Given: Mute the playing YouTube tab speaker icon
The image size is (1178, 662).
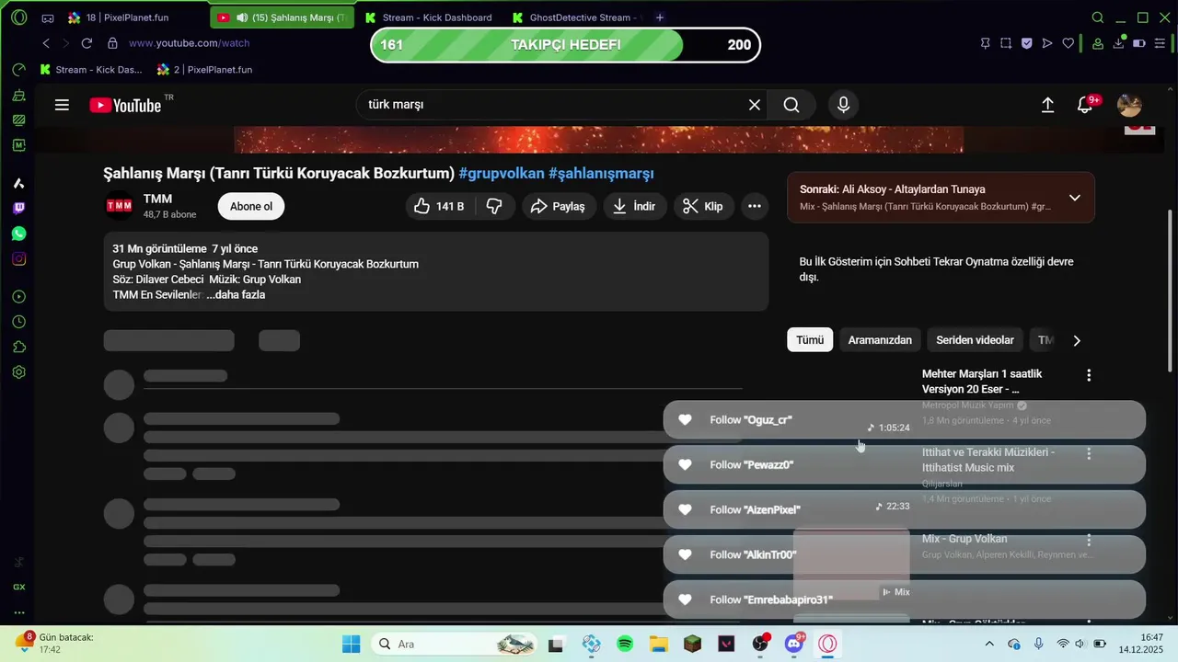Looking at the screenshot, I should pyautogui.click(x=242, y=17).
